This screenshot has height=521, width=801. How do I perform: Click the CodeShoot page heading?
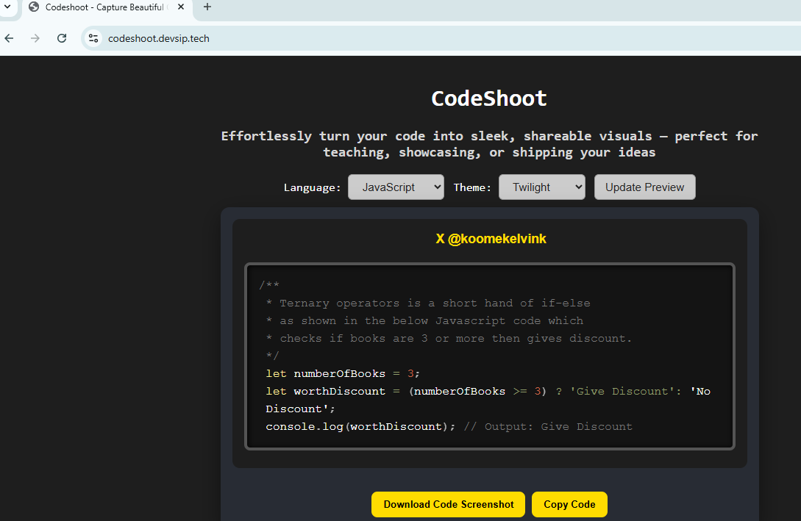488,98
